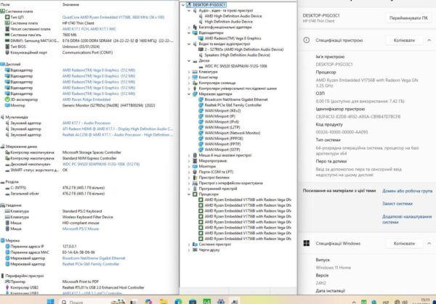Collapse the Специфікації Windows section chevron
Viewport: 436px width, 304px height.
429,244
